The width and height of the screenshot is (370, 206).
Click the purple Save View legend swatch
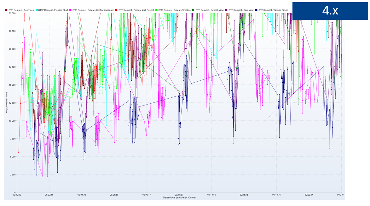(226, 10)
